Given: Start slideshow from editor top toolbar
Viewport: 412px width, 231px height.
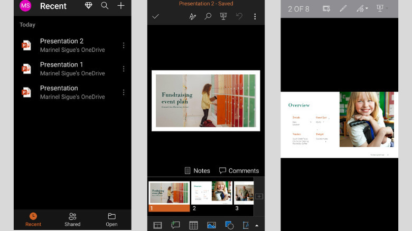Looking at the screenshot, I should click(x=223, y=16).
